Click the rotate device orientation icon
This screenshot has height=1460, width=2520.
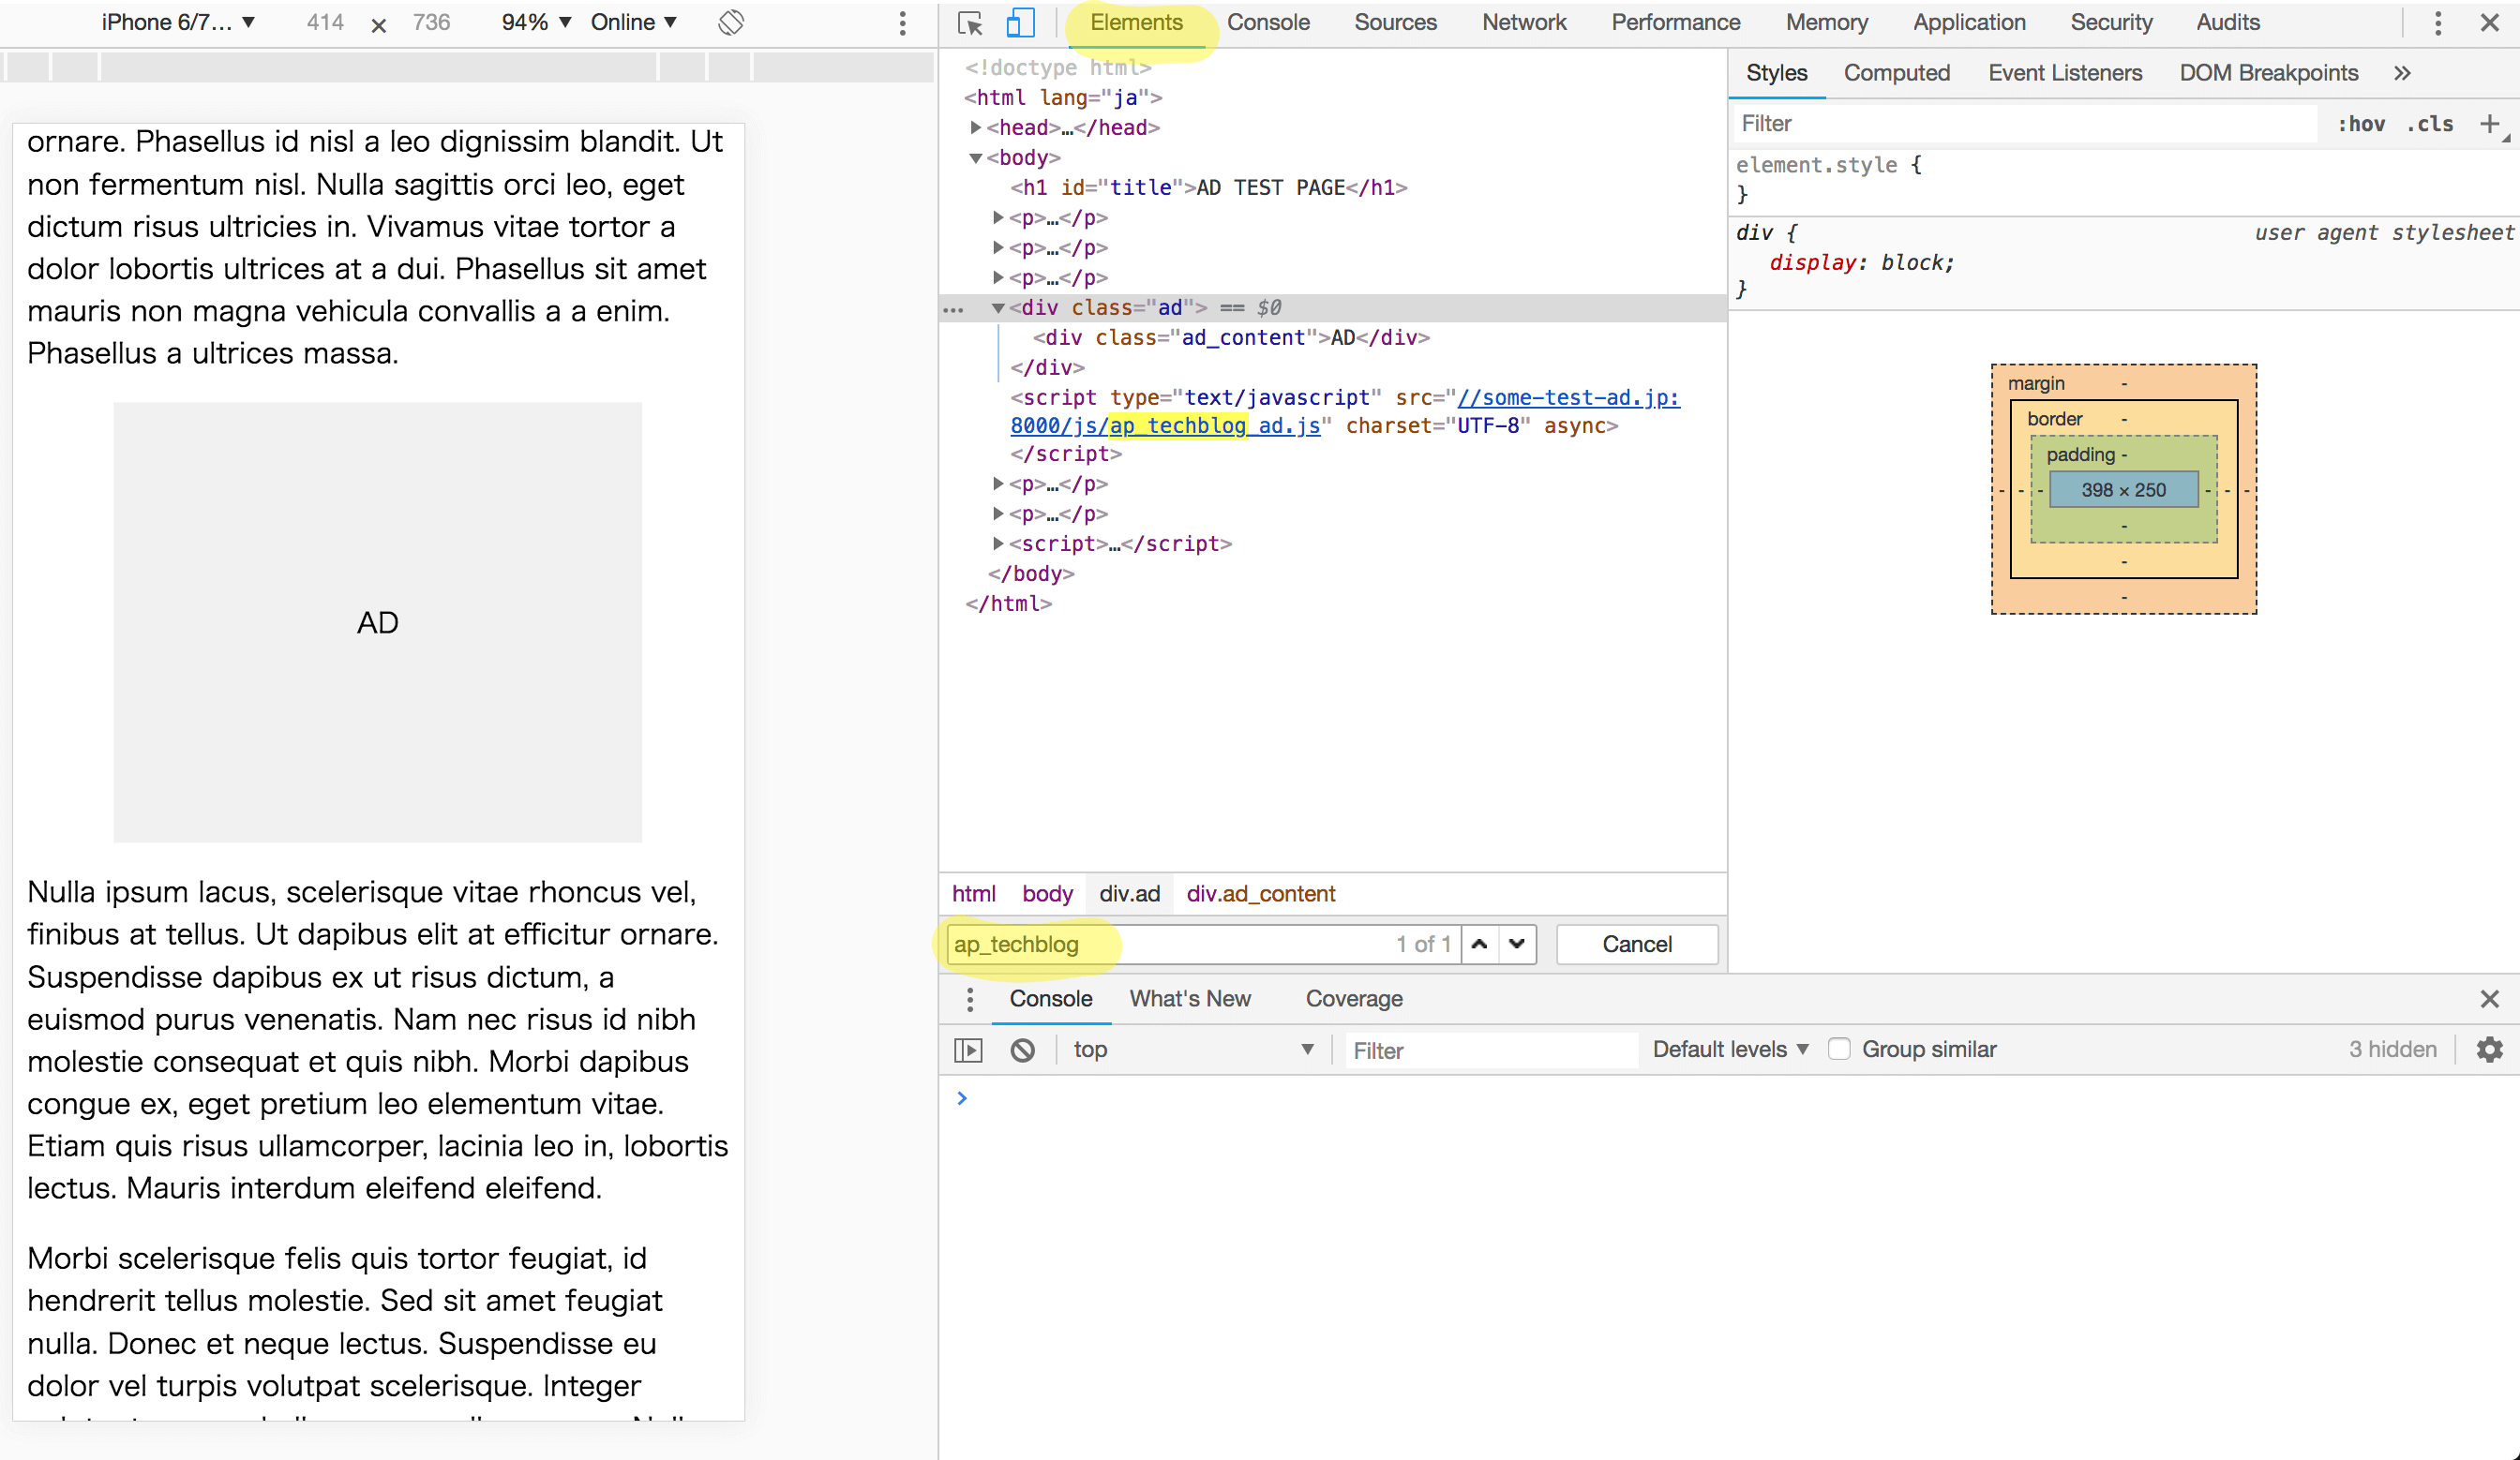click(731, 22)
